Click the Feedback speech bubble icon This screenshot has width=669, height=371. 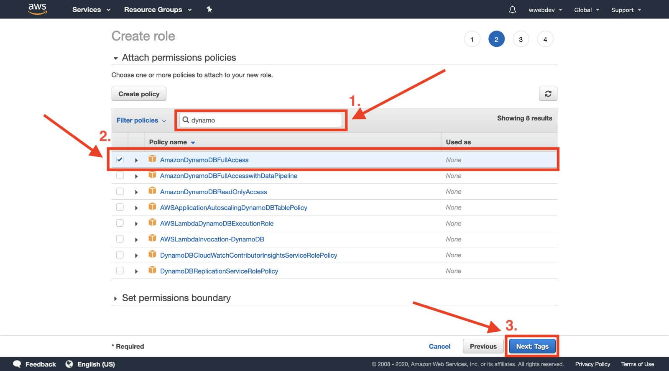click(x=17, y=364)
